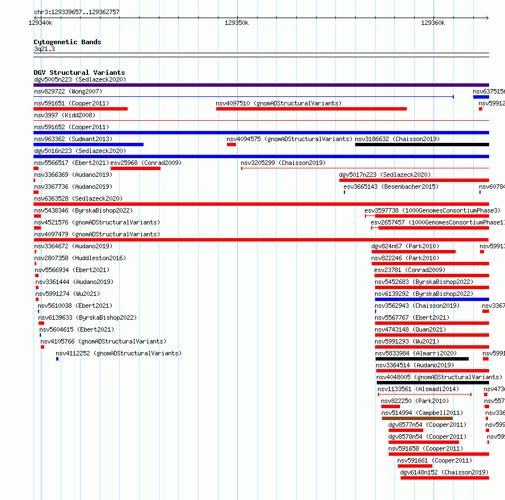Select the blue bar under nsv591652

pyautogui.click(x=261, y=133)
